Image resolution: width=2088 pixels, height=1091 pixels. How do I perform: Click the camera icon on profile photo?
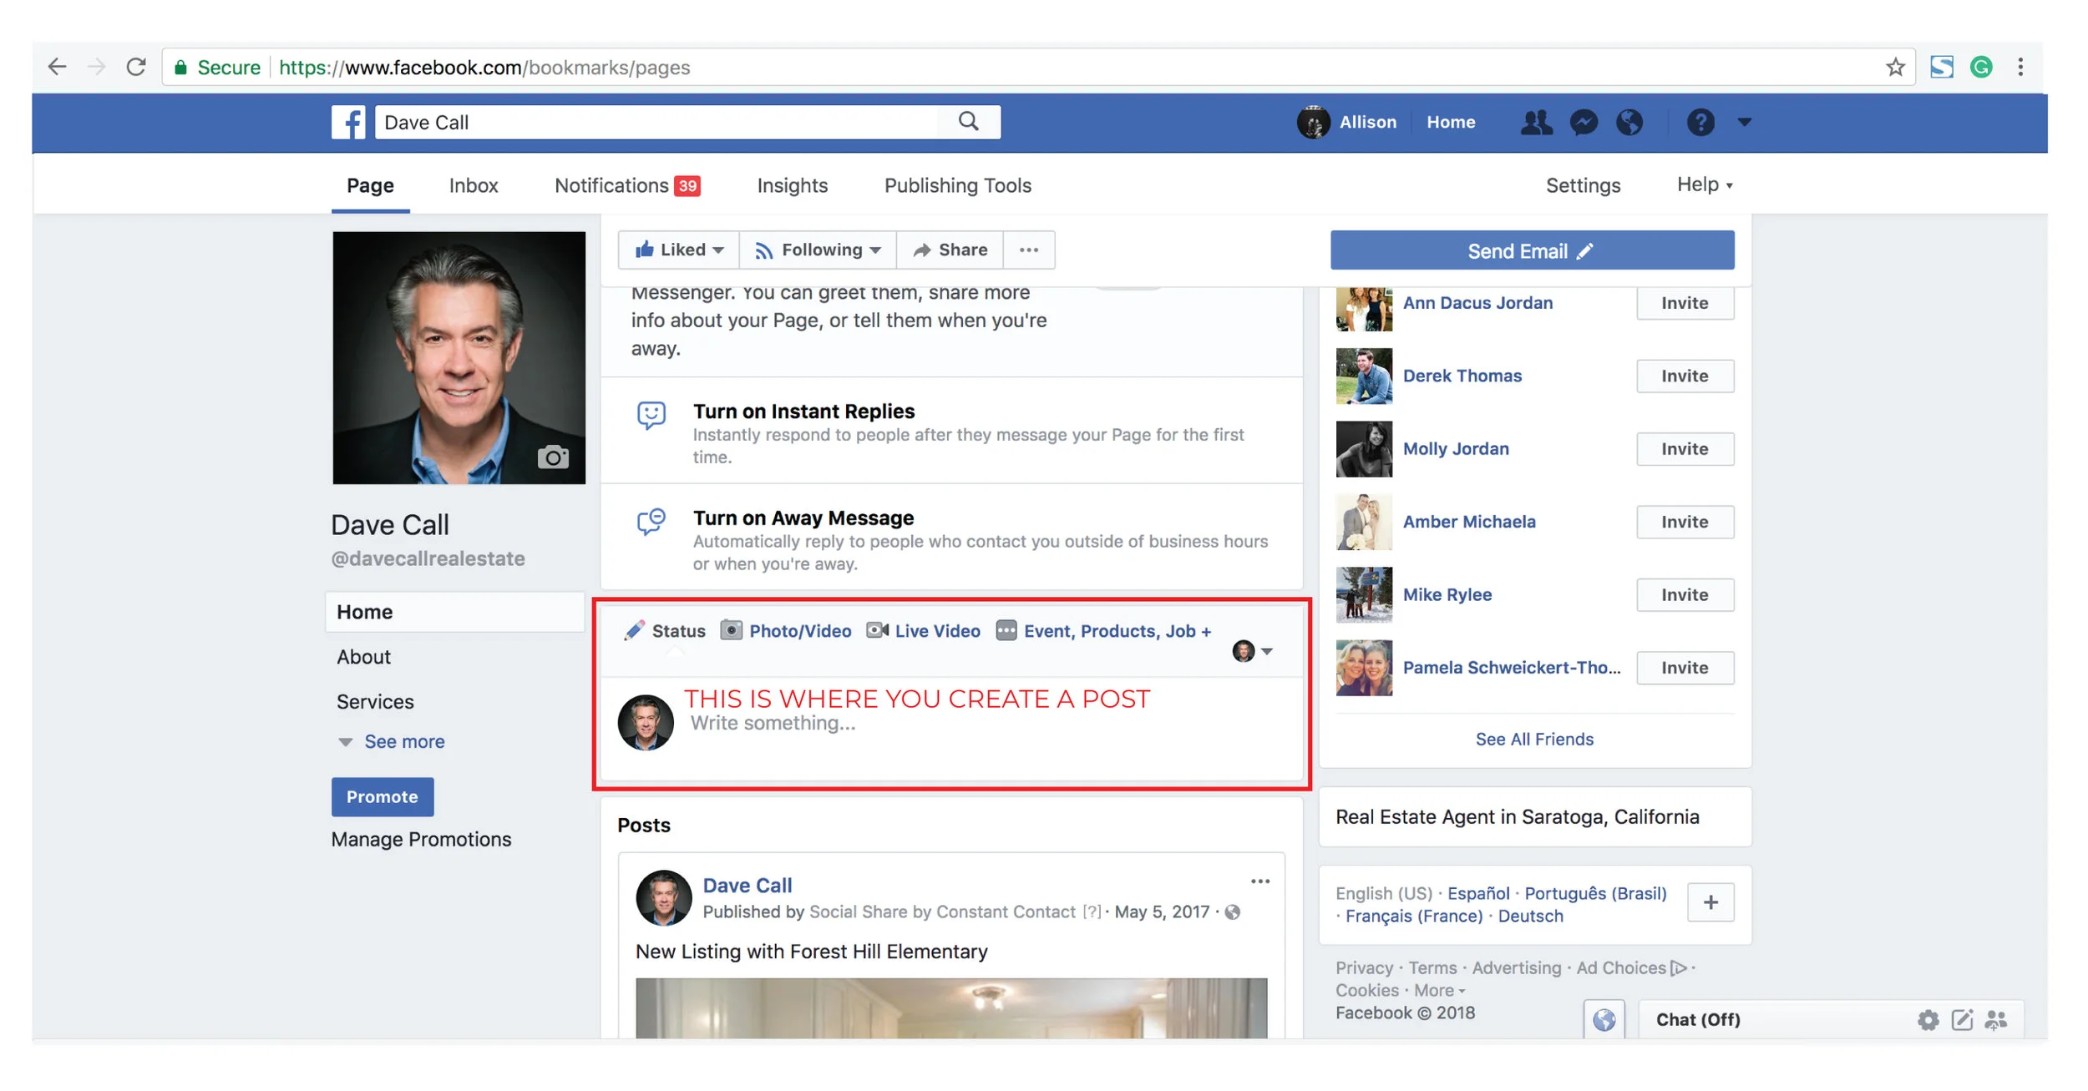click(553, 457)
